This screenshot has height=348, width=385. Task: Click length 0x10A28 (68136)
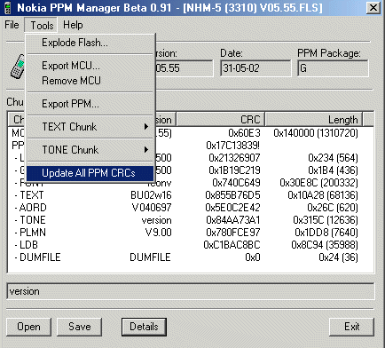click(x=323, y=195)
